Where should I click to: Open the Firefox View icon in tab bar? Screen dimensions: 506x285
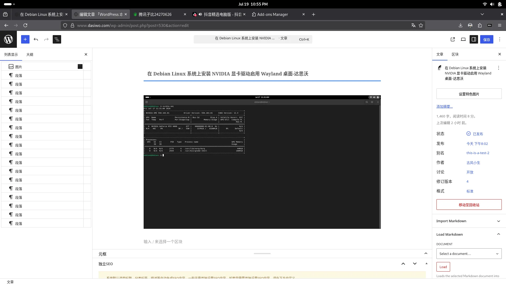(x=5, y=14)
